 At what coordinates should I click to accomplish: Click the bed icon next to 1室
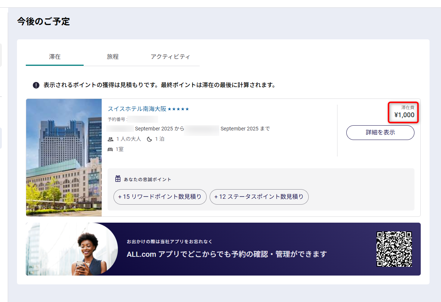110,150
